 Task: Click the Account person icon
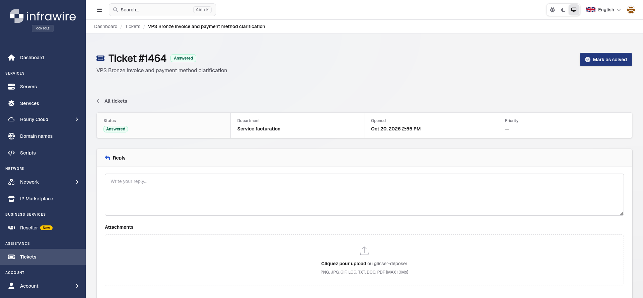(x=11, y=286)
